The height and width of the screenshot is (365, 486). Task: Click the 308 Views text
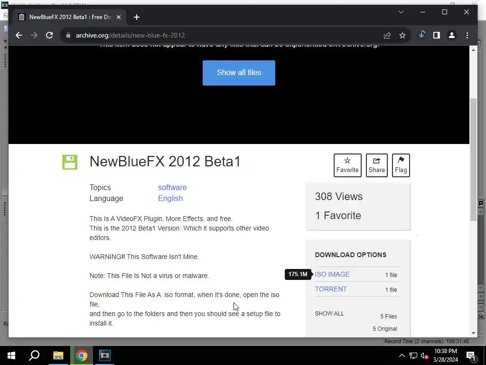(339, 196)
